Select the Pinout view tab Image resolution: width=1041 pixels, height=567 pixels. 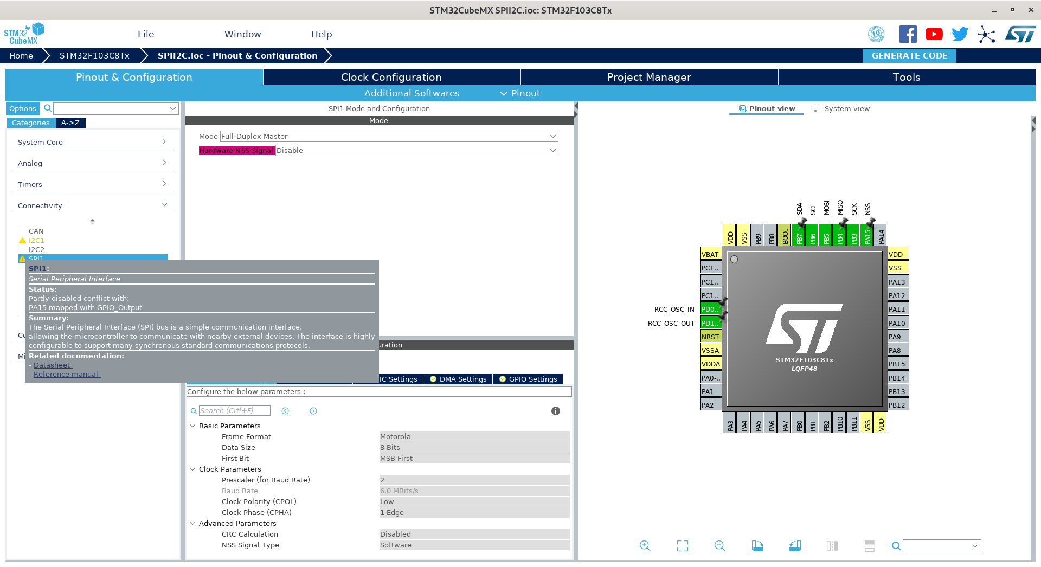(767, 108)
